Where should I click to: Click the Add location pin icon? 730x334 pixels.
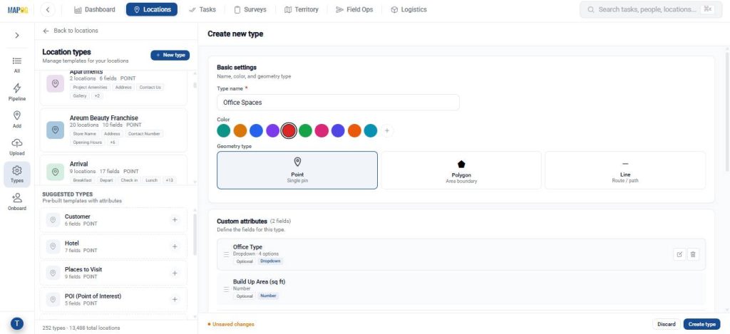(x=17, y=115)
